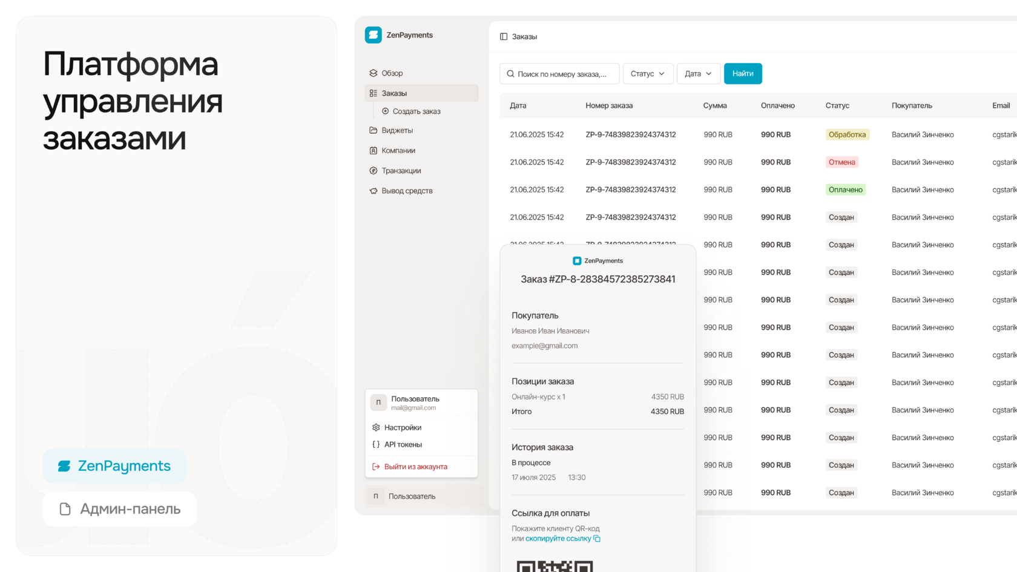Click the Обзор layers icon
The image size is (1017, 572).
coord(374,73)
